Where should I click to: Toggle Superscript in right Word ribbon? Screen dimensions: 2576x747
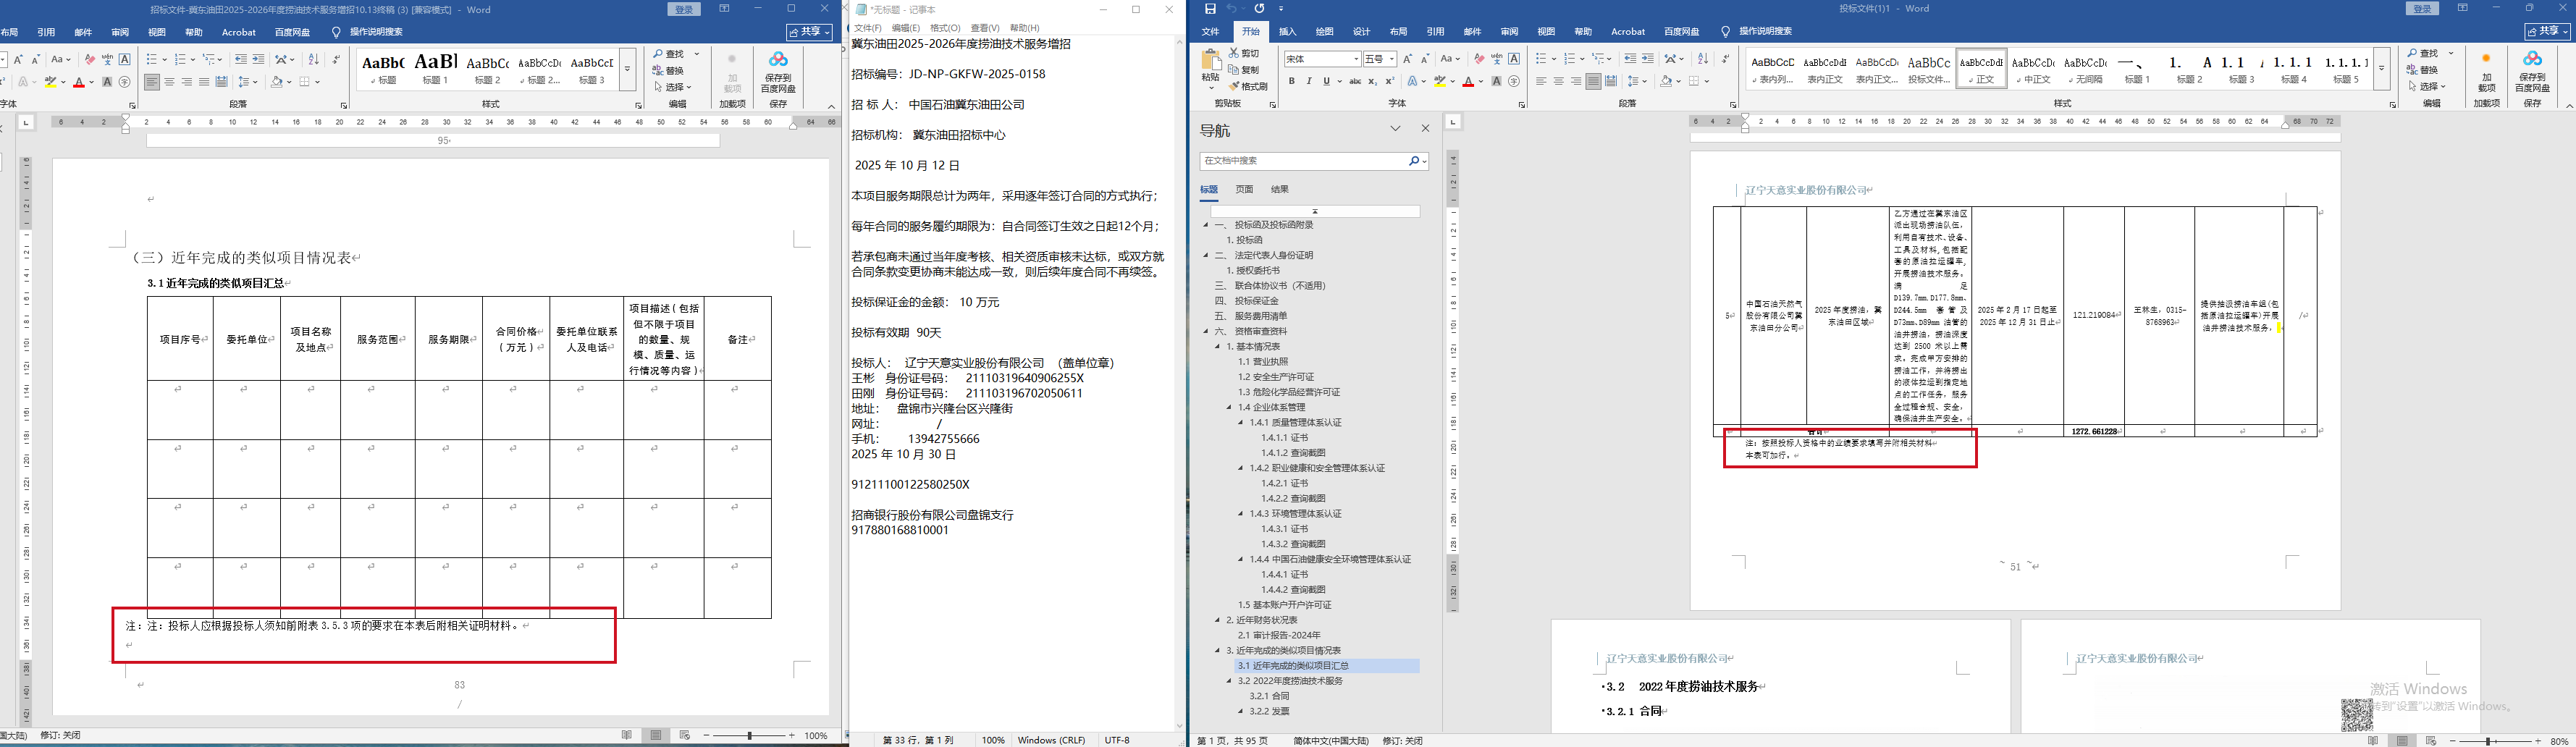pyautogui.click(x=1390, y=81)
